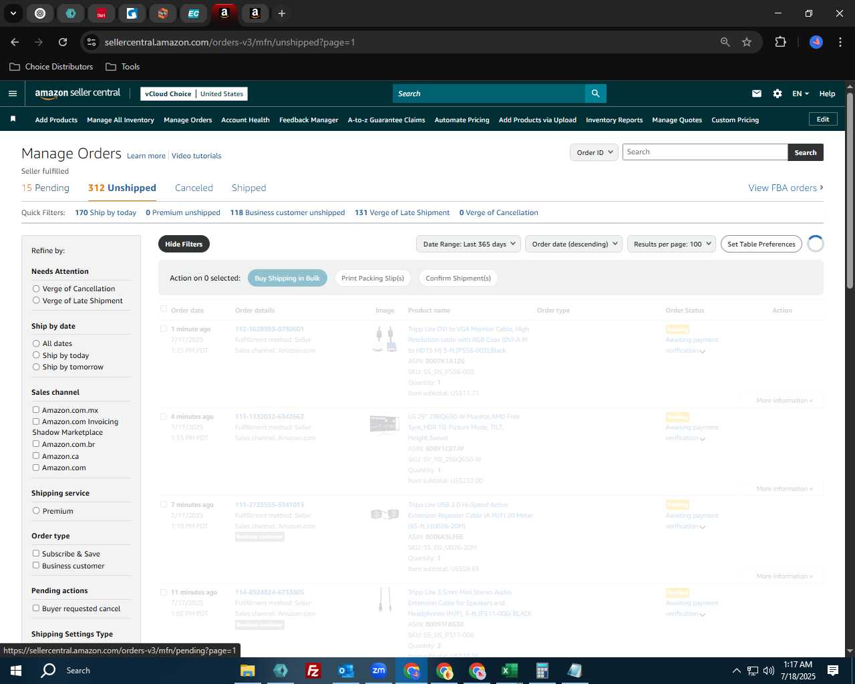Click the Seller Central top search field

tap(489, 94)
